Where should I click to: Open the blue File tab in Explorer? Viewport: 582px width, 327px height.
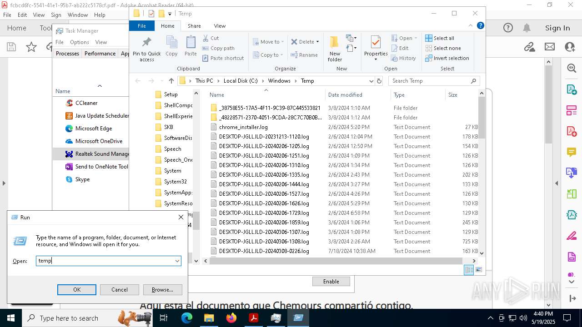[142, 26]
